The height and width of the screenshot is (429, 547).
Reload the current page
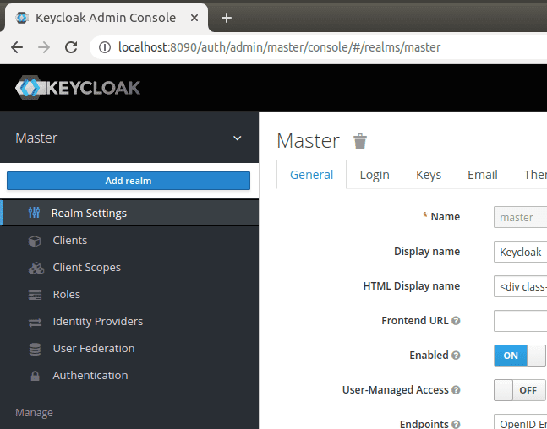(x=71, y=47)
